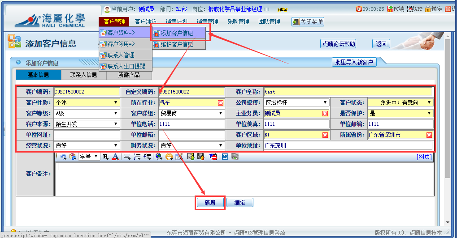
Task: Clear the 所在行业 field with its red X
Action: tap(220, 103)
